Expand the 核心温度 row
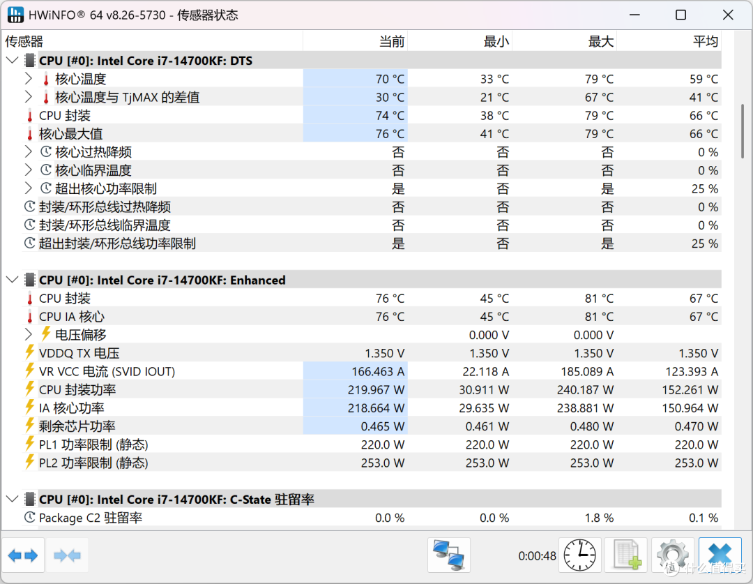 click(29, 79)
